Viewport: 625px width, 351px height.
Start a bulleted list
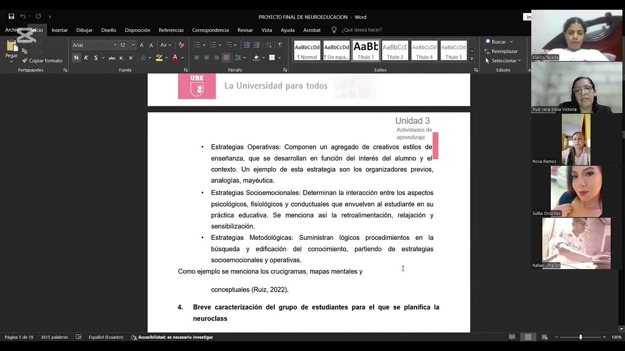pyautogui.click(x=197, y=45)
